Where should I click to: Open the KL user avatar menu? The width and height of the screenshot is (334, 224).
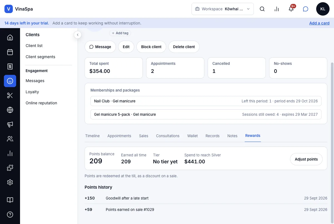point(323,9)
